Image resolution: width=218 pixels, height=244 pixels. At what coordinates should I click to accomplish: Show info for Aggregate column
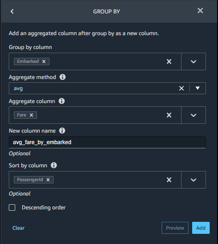(61, 101)
